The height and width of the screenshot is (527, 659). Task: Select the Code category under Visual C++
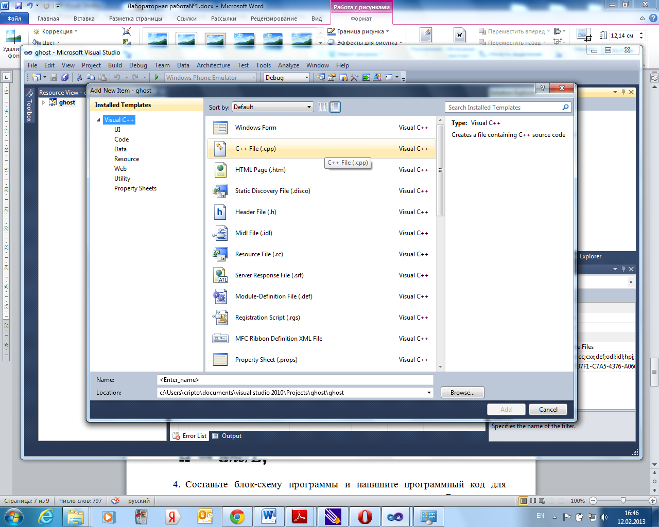pos(122,139)
